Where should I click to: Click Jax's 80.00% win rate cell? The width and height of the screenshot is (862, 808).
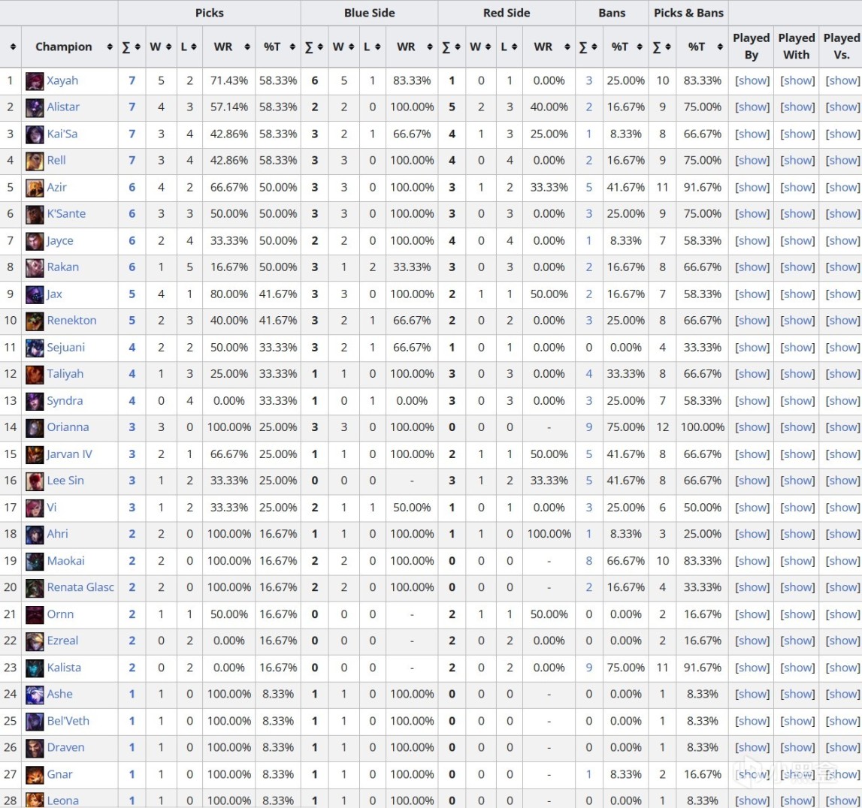coord(228,294)
